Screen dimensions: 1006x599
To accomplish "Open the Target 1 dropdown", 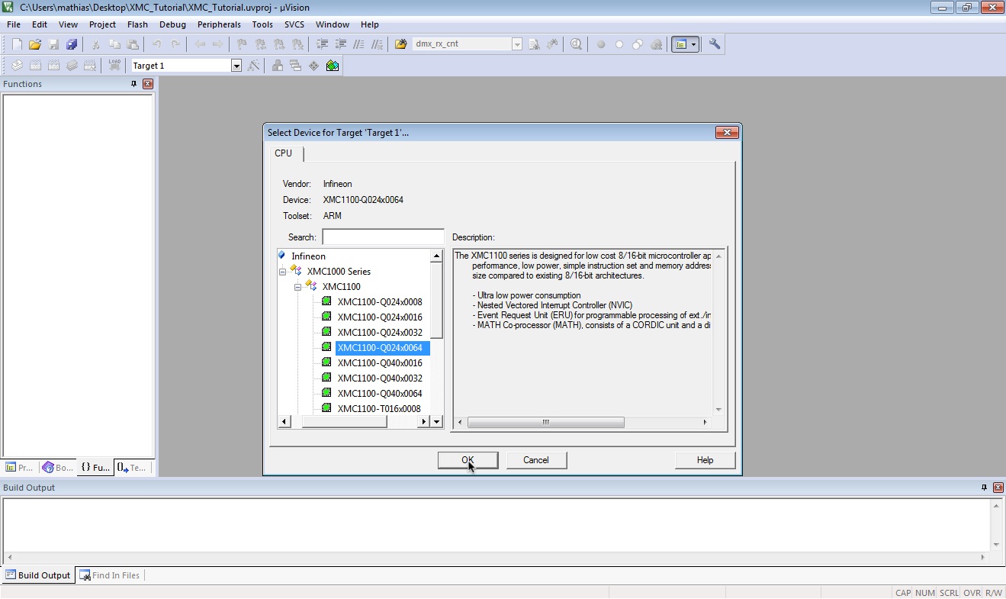I will pyautogui.click(x=236, y=66).
